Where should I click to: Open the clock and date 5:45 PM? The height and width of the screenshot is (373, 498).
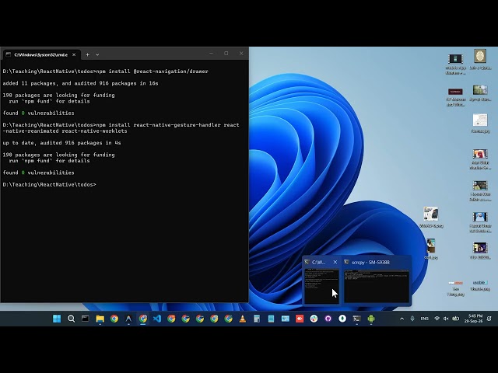pyautogui.click(x=474, y=319)
